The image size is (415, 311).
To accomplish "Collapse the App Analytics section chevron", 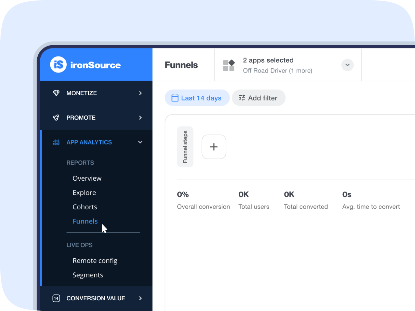I will point(140,142).
